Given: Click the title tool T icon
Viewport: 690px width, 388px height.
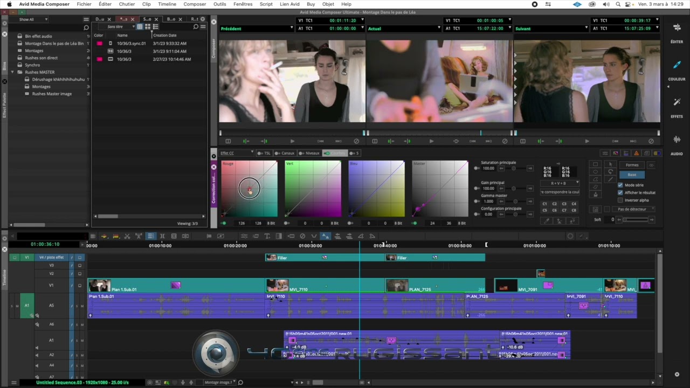Looking at the screenshot, I should (267, 236).
